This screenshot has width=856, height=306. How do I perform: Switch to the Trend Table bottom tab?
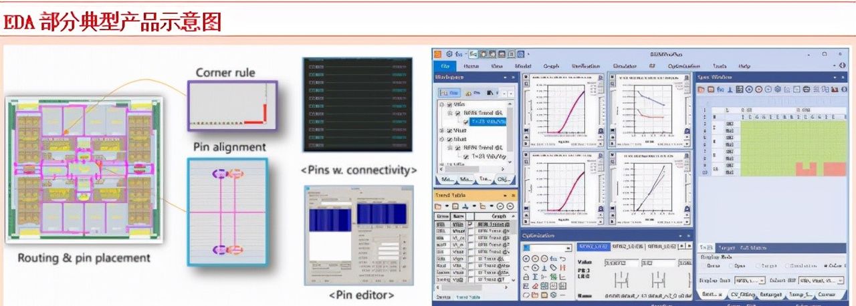pyautogui.click(x=467, y=297)
